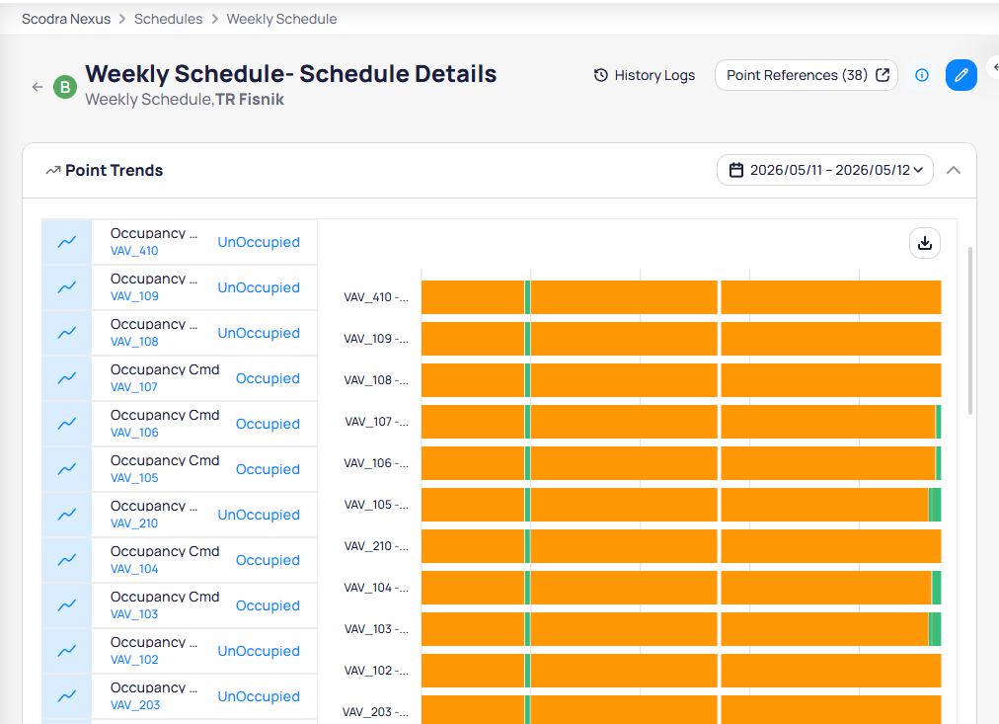The width and height of the screenshot is (999, 724).
Task: Click the back arrow beside Weekly Schedule title
Action: [x=38, y=87]
